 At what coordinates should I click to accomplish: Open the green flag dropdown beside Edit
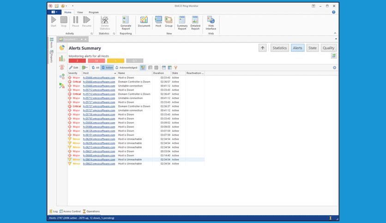pyautogui.click(x=84, y=68)
